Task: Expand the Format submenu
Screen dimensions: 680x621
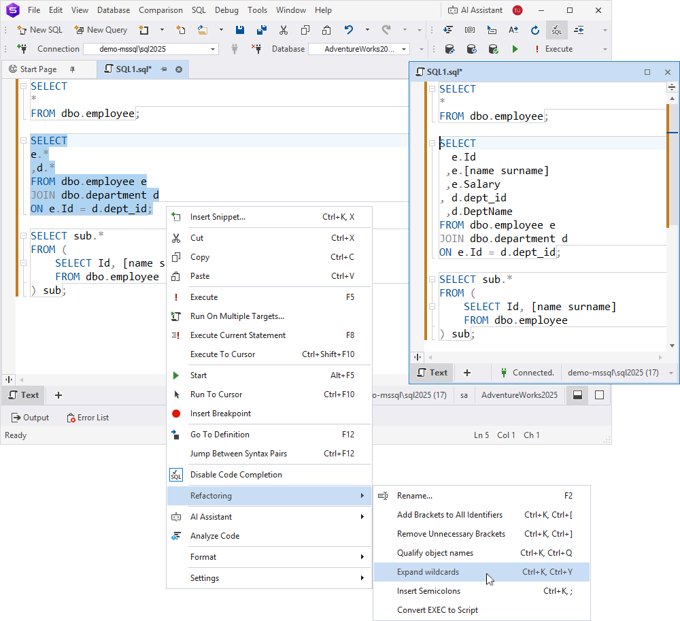Action: click(x=269, y=557)
